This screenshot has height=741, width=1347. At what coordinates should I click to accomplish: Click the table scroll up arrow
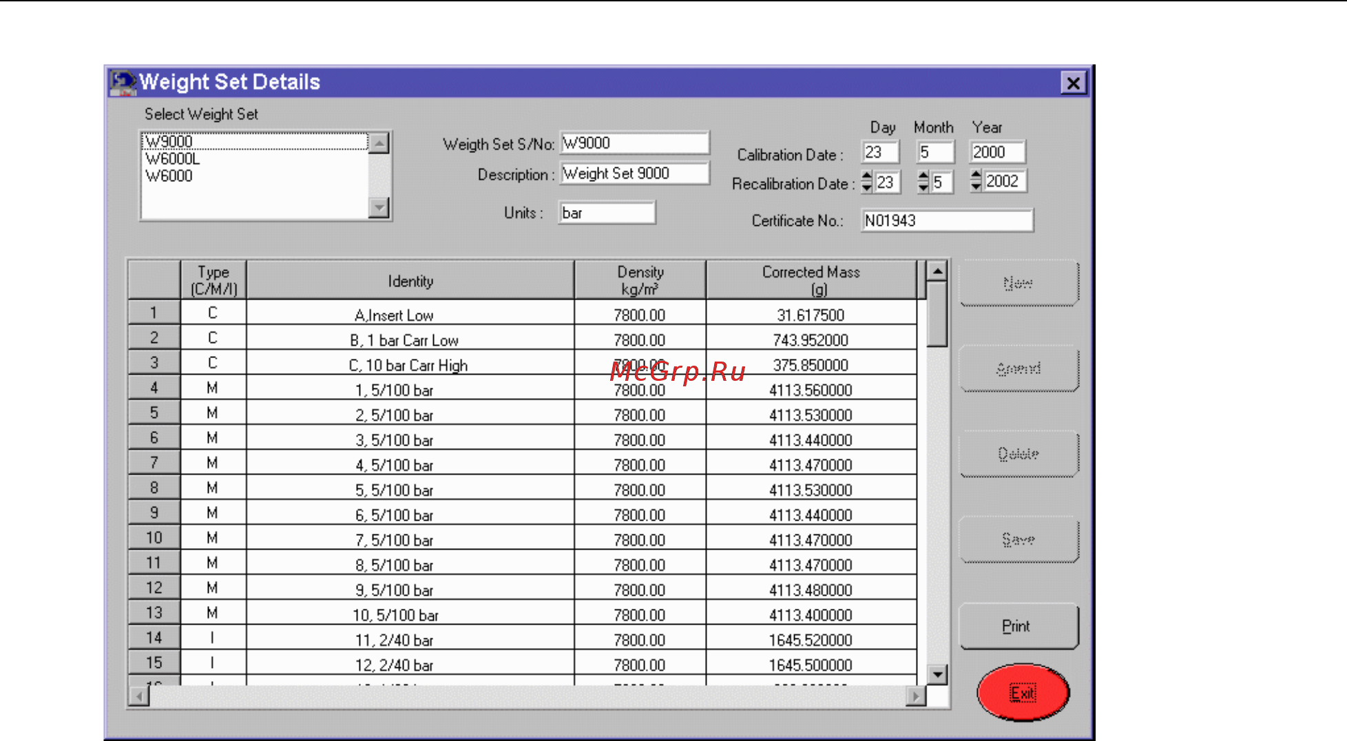[x=937, y=271]
